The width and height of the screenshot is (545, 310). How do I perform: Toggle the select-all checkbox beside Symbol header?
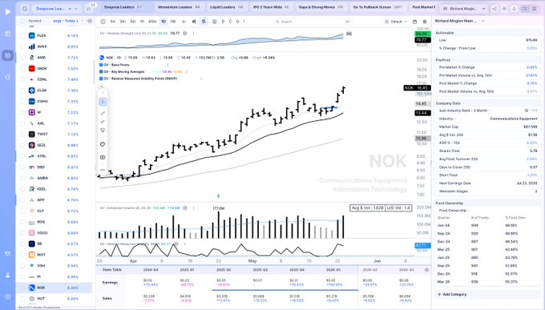tap(22, 21)
